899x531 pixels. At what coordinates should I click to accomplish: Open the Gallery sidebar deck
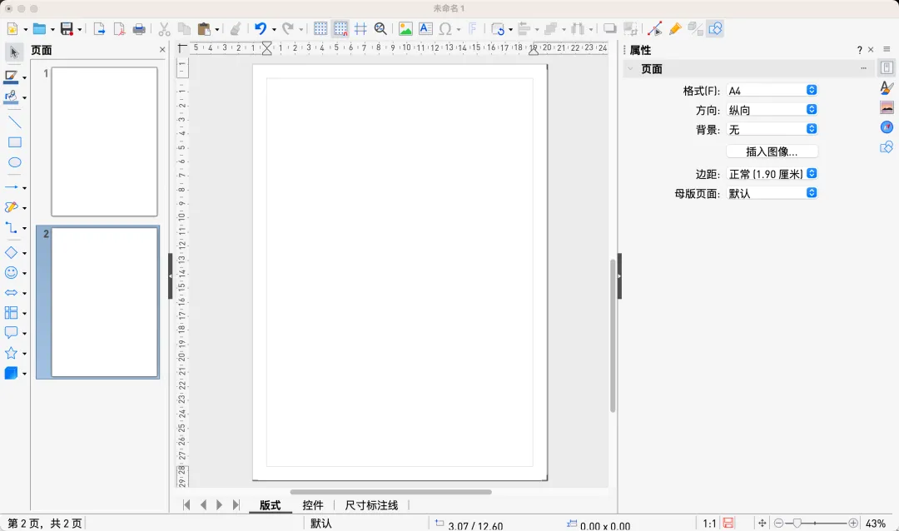pos(887,107)
